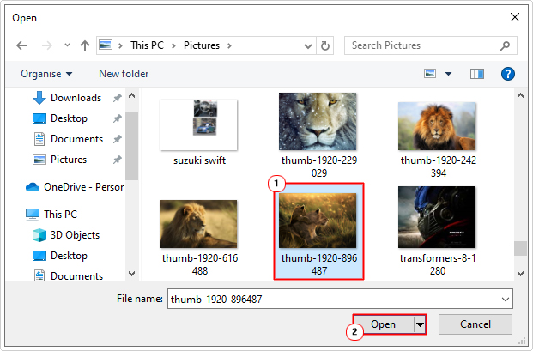Expand chevron after Pictures in breadcrumb
The height and width of the screenshot is (351, 533).
click(229, 45)
